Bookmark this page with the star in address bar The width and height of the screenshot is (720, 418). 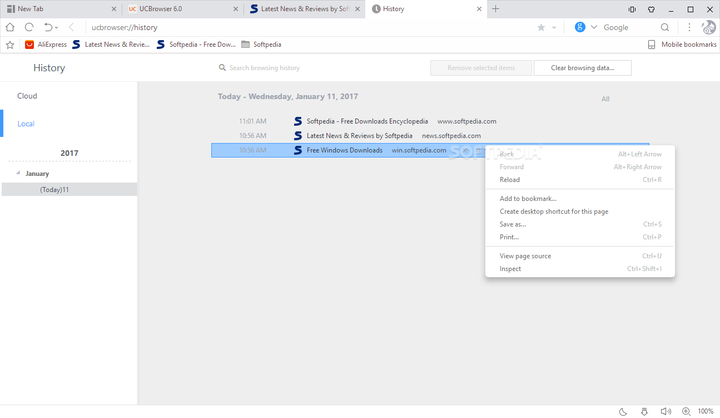tap(541, 27)
